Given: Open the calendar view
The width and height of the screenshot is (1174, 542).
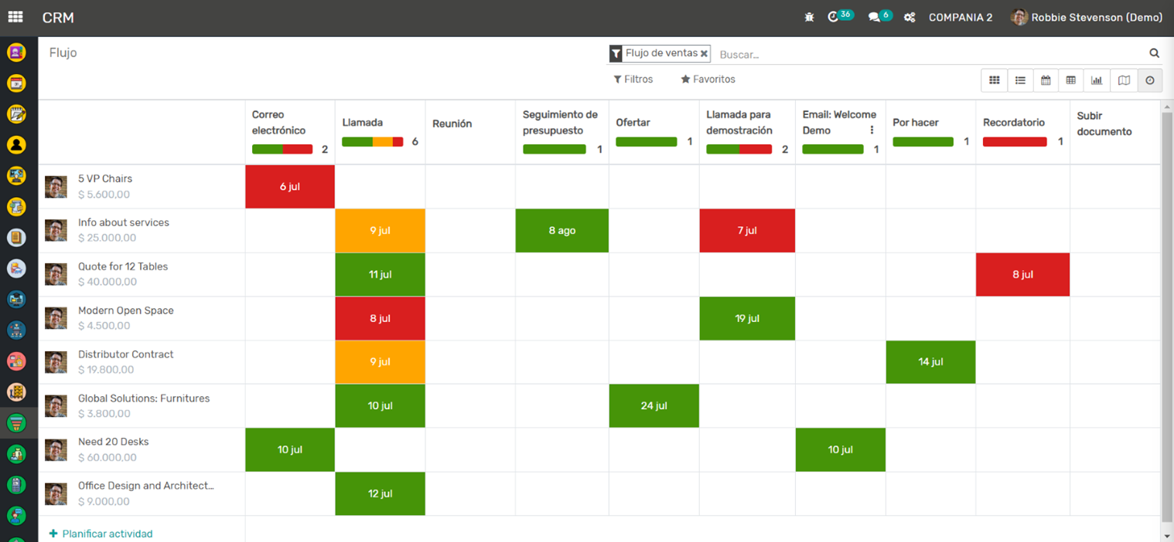Looking at the screenshot, I should (x=1046, y=80).
